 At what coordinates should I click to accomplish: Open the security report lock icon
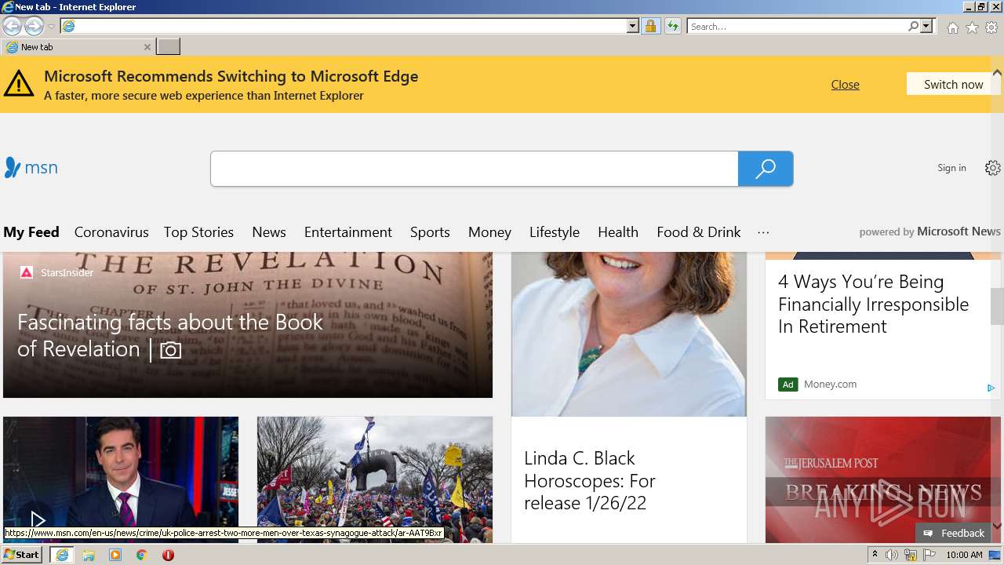(650, 26)
